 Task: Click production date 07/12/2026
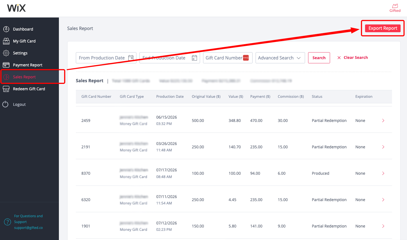click(166, 223)
